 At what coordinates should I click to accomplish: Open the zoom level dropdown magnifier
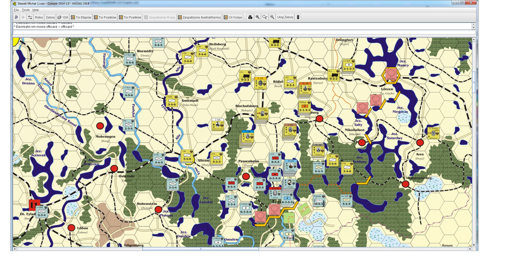(x=265, y=17)
